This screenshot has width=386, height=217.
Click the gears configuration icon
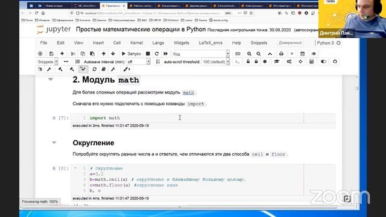[289, 61]
